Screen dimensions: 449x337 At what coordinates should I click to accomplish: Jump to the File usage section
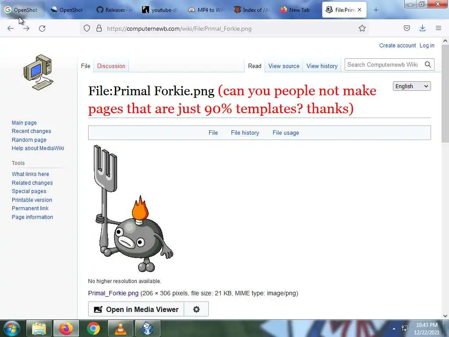point(286,133)
